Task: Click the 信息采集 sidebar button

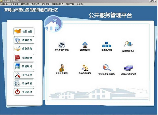Action: click(24, 49)
